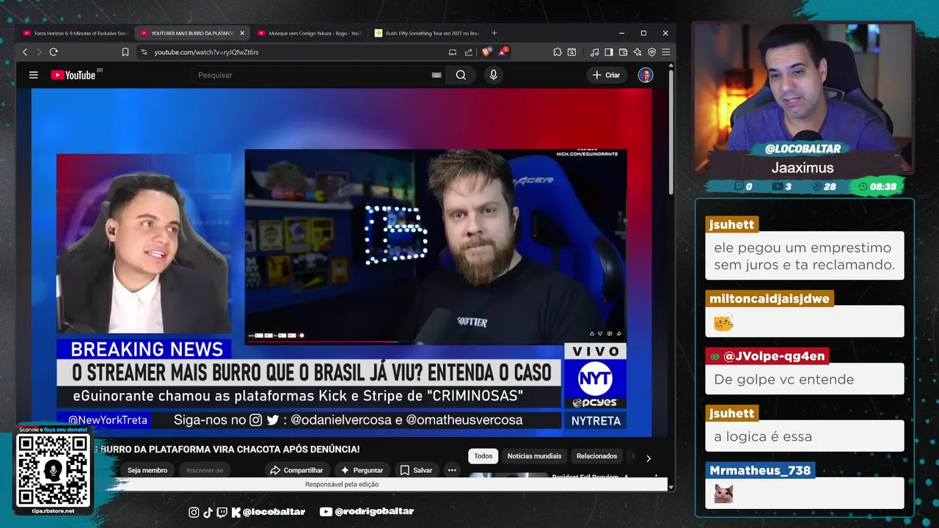The height and width of the screenshot is (528, 939).
Task: Open the Brave Wallet icon
Action: (623, 52)
